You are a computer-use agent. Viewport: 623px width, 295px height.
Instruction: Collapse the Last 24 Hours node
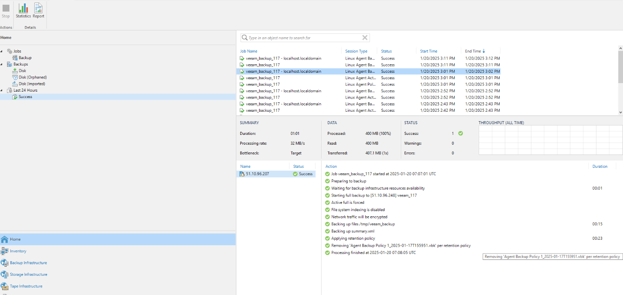[x=2, y=90]
